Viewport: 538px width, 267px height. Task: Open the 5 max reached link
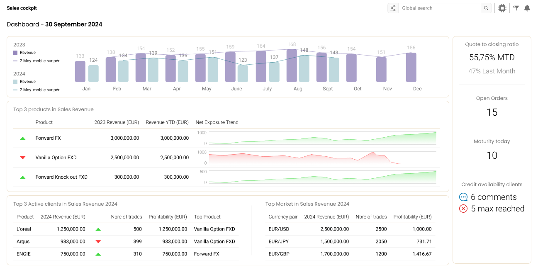point(497,209)
